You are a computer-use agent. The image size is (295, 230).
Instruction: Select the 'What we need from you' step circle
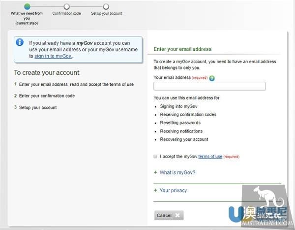click(27, 6)
